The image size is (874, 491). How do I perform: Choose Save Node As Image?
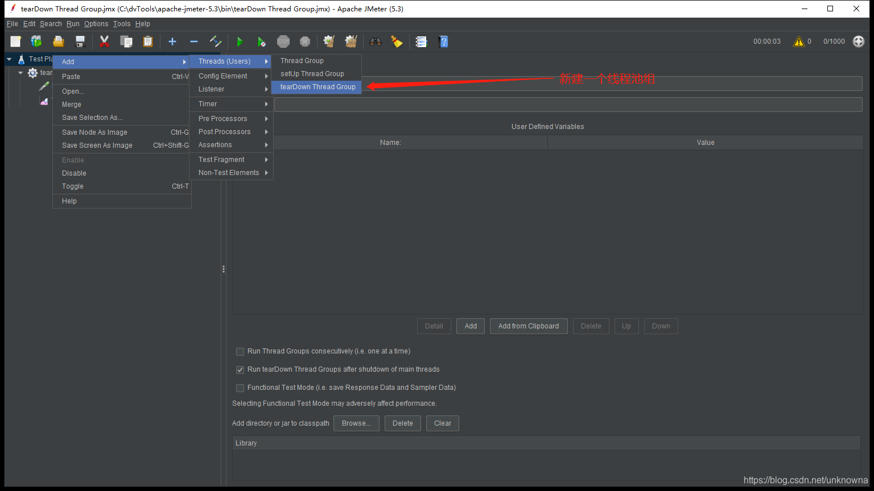point(122,132)
